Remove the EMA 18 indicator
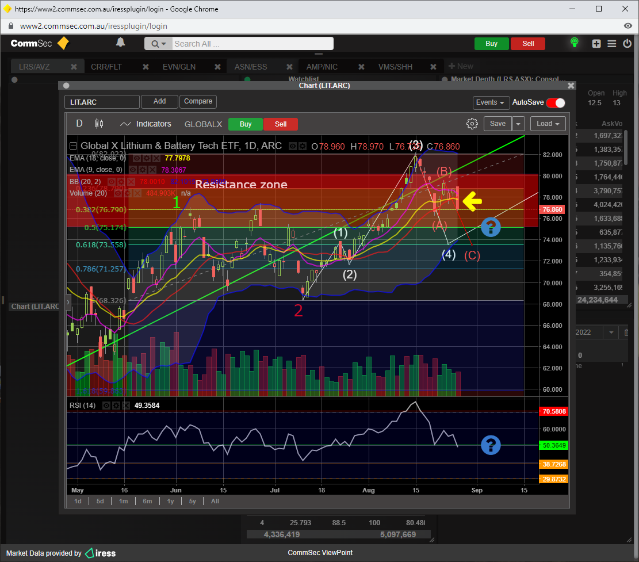This screenshot has width=639, height=562. (x=155, y=158)
